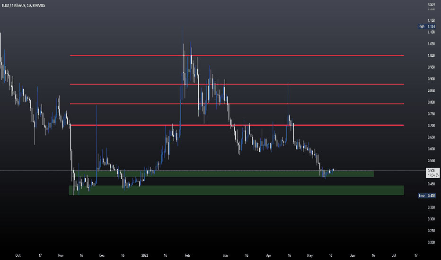Click the 0.200 price axis label
The image size is (441, 260).
click(431, 243)
